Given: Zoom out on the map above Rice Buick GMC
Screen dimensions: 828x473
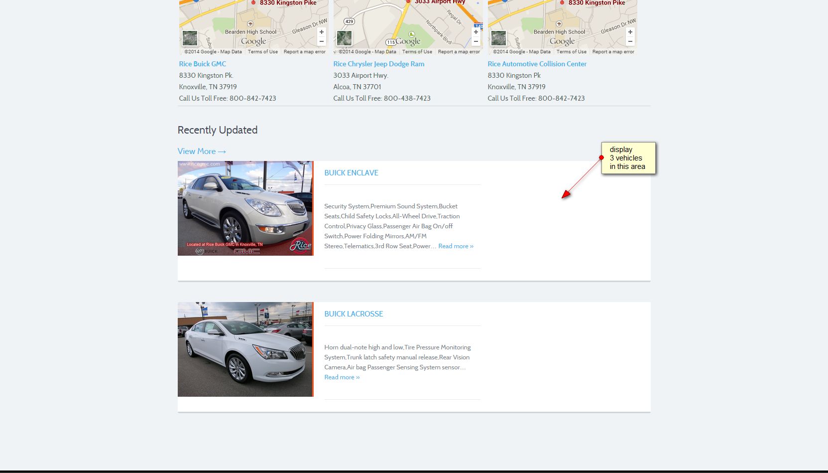Looking at the screenshot, I should coord(322,41).
